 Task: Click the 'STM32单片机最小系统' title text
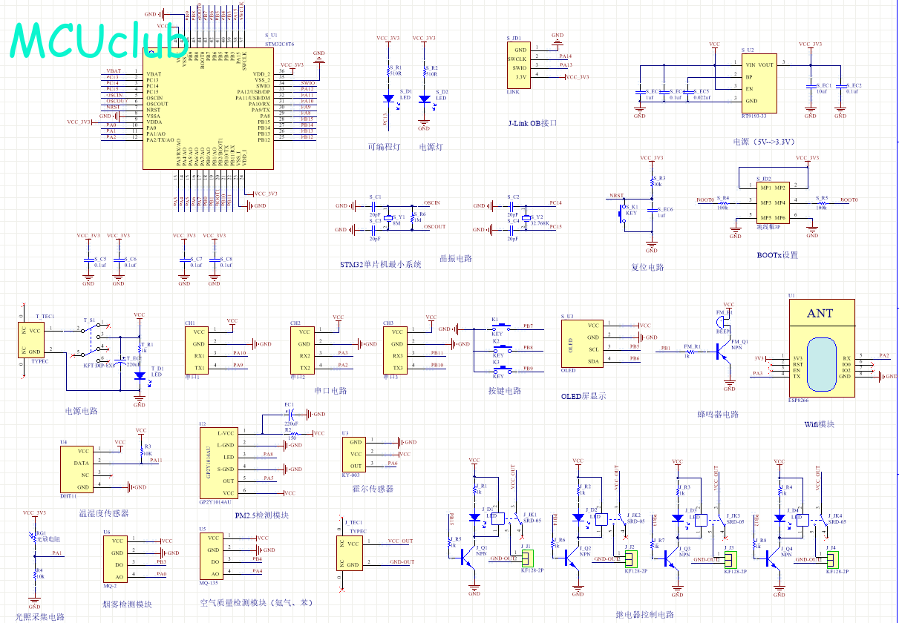click(x=381, y=264)
